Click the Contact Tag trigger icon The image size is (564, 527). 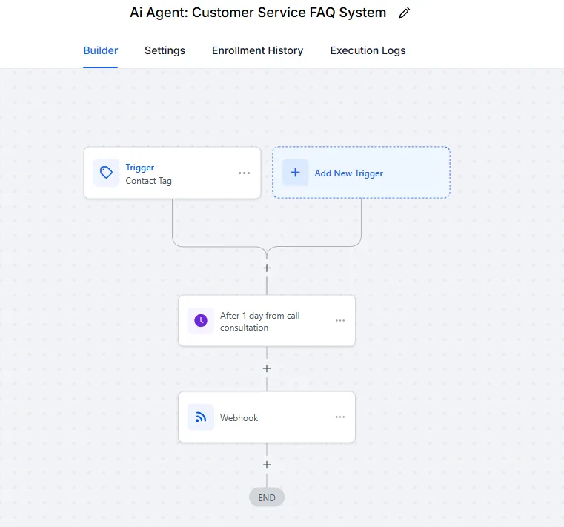pyautogui.click(x=106, y=173)
